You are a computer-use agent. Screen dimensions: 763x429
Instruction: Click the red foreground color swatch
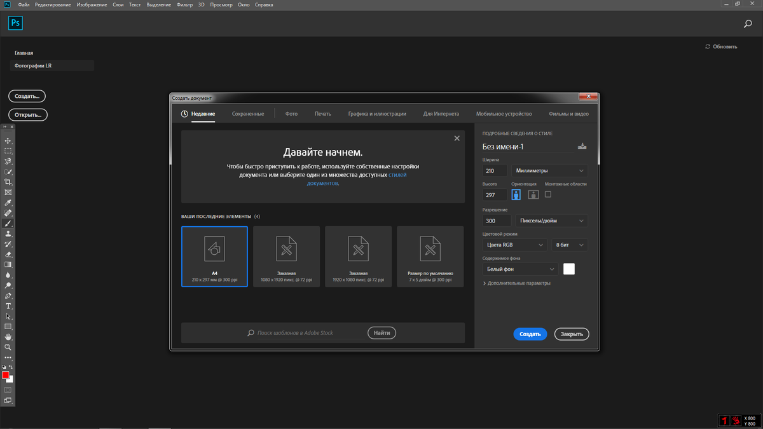[6, 375]
